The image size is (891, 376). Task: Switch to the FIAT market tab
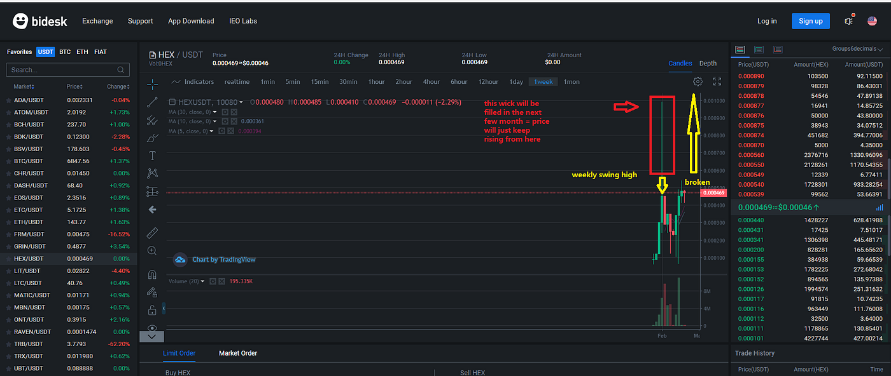click(101, 52)
